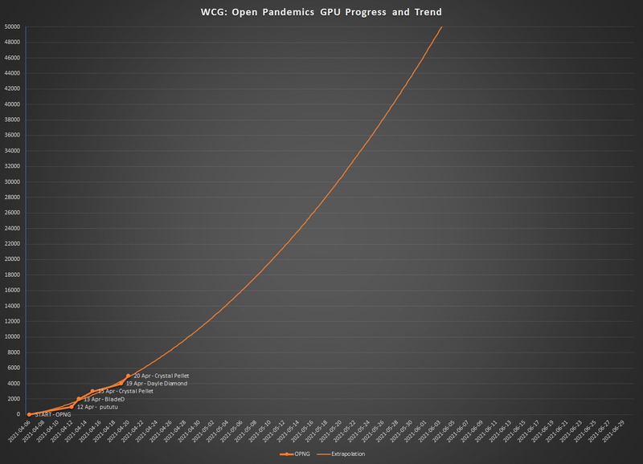643x464 pixels.
Task: Select the '15 Apr - Crystal Pellet' data label
Action: click(x=125, y=391)
